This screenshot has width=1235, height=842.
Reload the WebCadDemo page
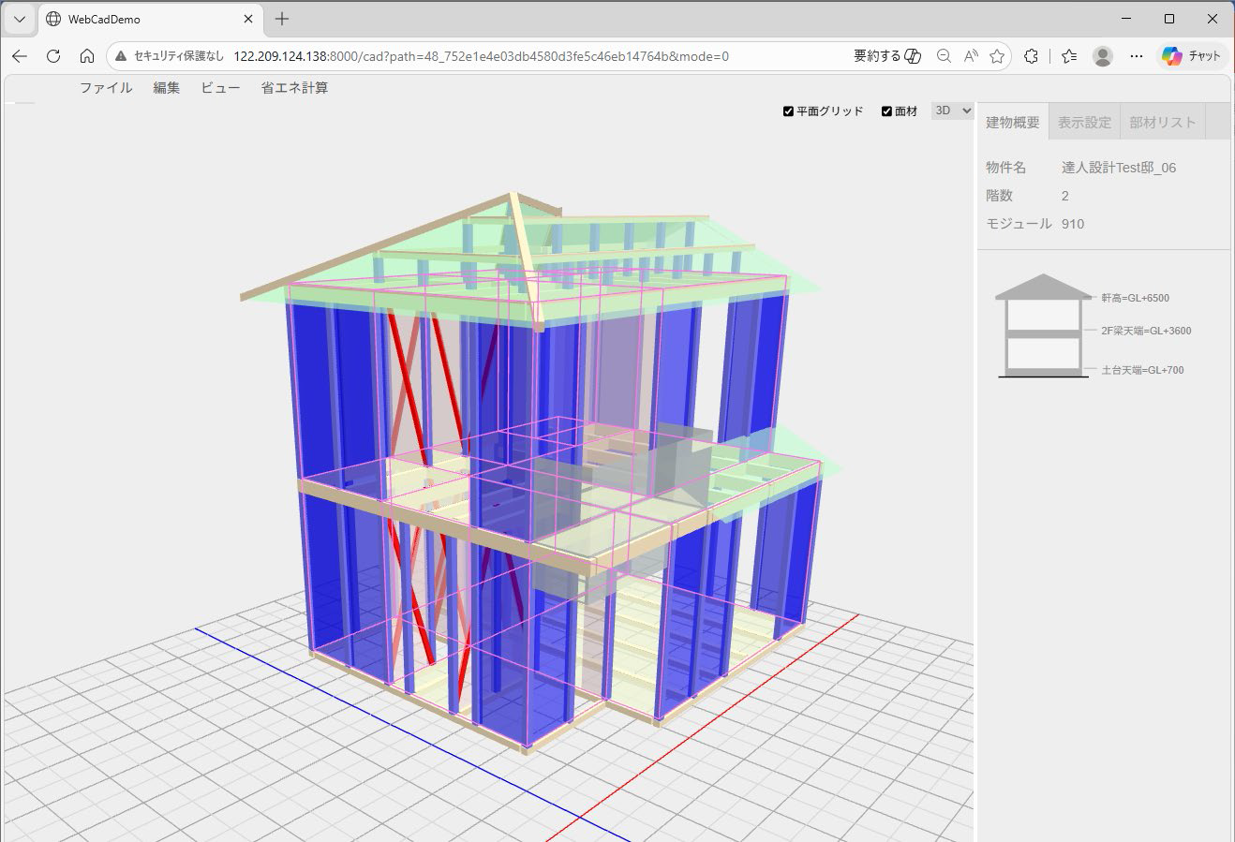point(53,56)
